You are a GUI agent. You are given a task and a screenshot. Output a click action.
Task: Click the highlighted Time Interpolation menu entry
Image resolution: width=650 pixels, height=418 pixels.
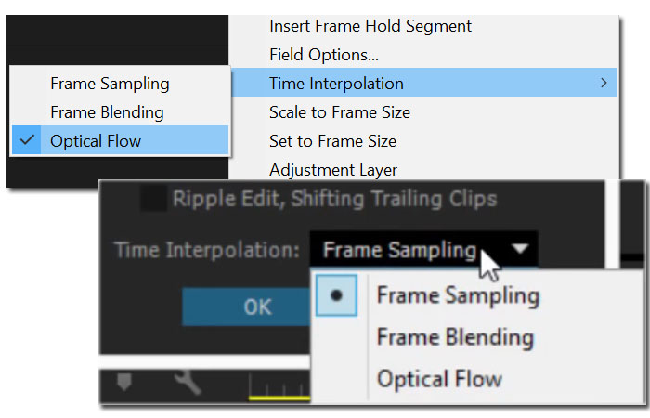pos(336,84)
